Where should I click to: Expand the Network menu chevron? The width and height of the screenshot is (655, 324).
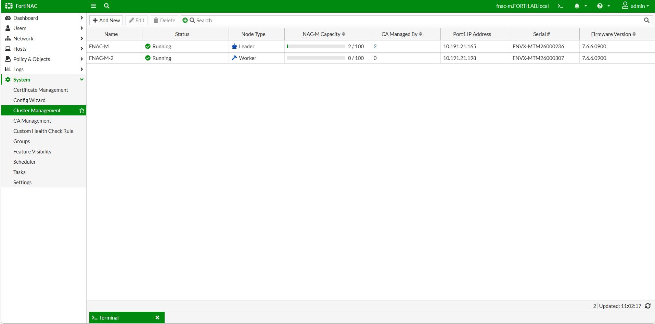pos(81,38)
